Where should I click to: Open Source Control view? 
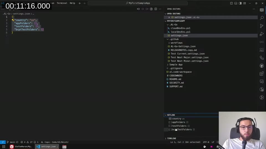click(262, 26)
